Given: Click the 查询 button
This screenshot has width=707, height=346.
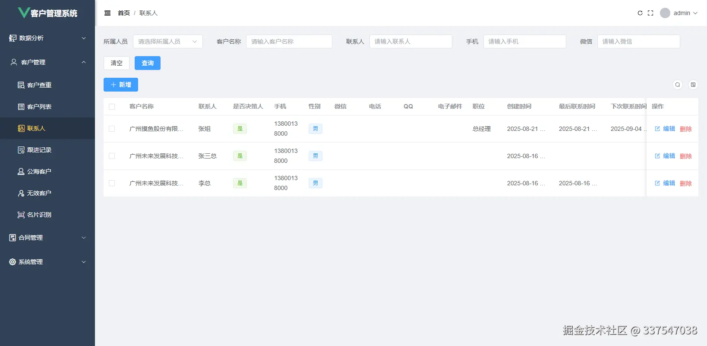Looking at the screenshot, I should click(148, 63).
